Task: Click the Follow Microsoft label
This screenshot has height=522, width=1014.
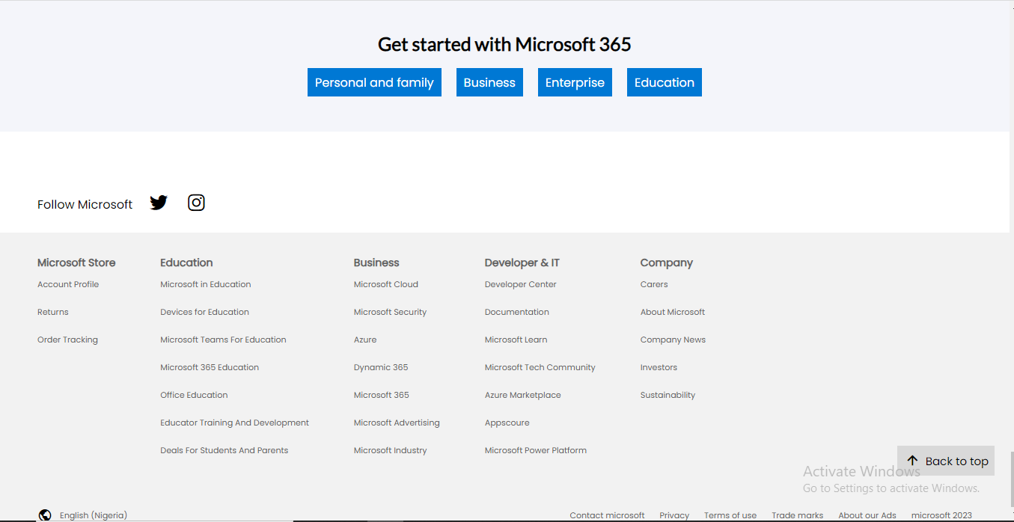Action: pyautogui.click(x=85, y=204)
